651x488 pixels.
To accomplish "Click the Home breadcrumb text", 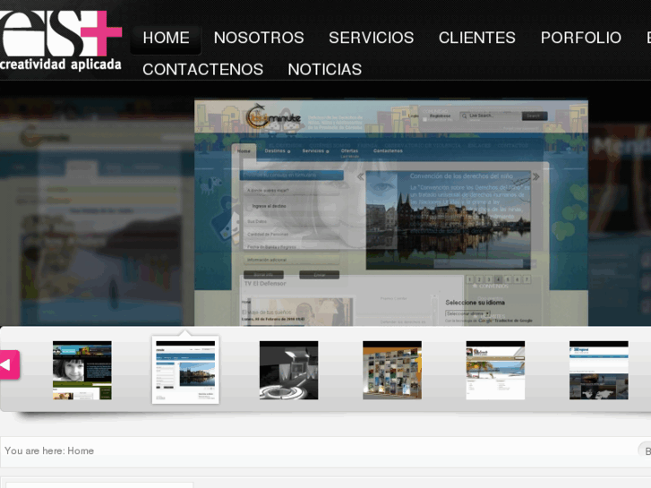I will [x=81, y=451].
